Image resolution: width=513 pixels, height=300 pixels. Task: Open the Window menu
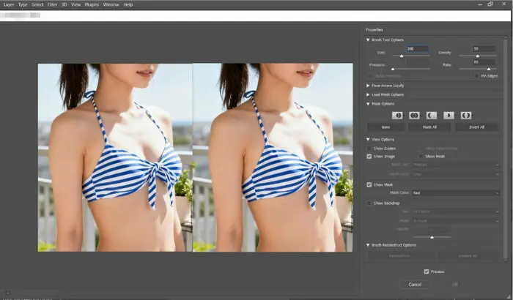pos(111,4)
